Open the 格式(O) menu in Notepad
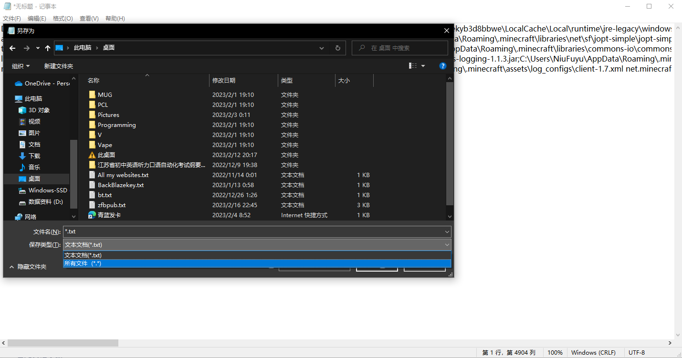The width and height of the screenshot is (682, 358). pyautogui.click(x=63, y=18)
